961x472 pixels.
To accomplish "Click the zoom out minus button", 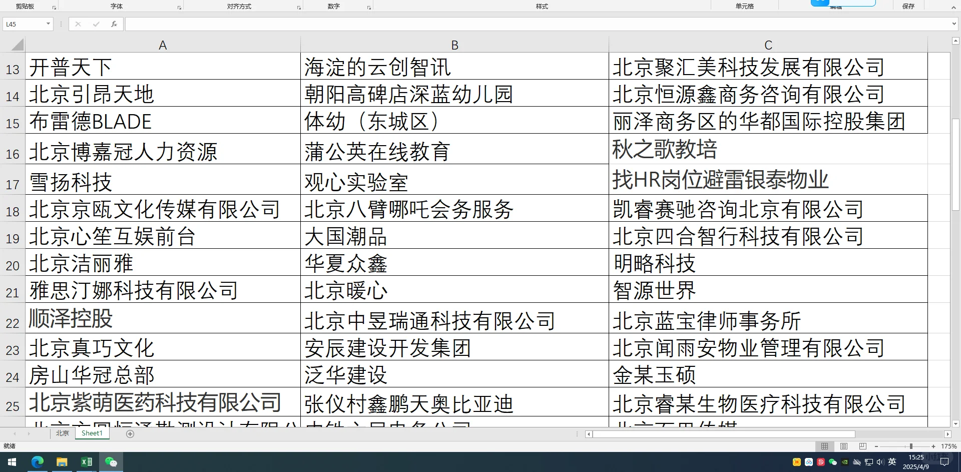I will pyautogui.click(x=876, y=446).
